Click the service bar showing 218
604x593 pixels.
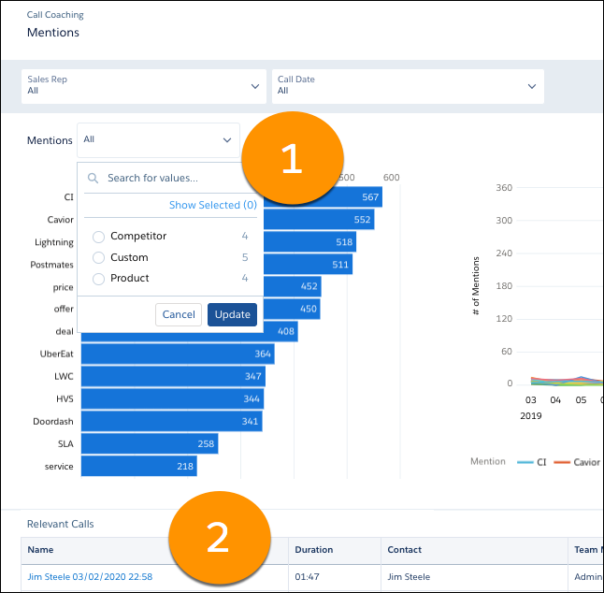tap(139, 466)
